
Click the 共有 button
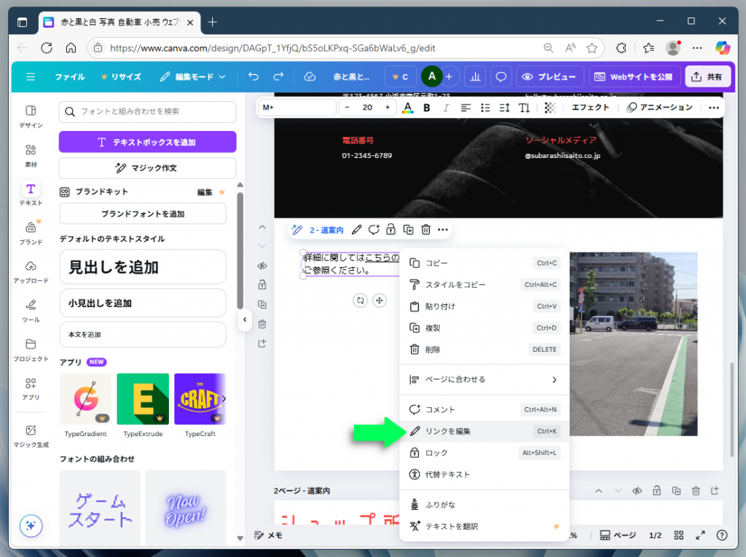707,76
